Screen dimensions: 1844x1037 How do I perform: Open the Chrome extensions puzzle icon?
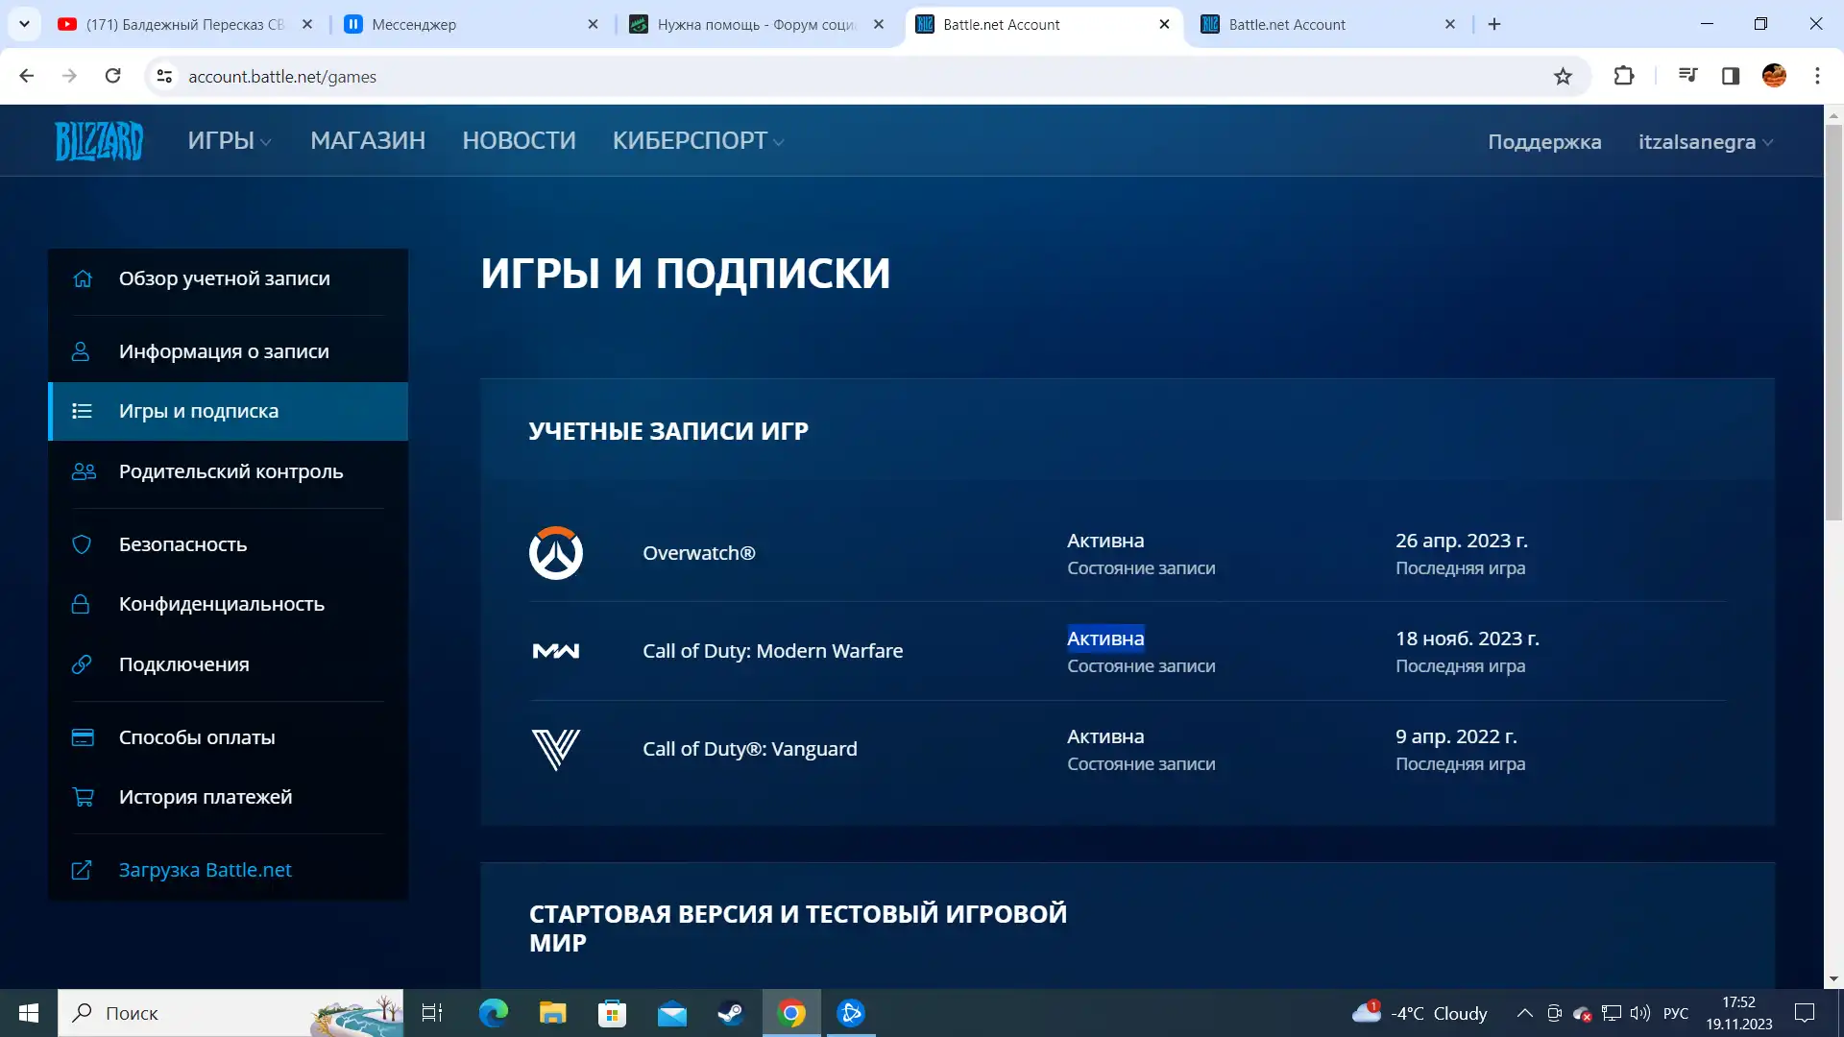(1623, 76)
